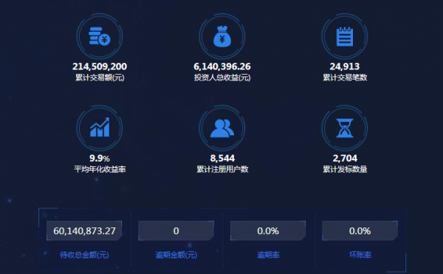This screenshot has height=274, width=443.
Task: Click the 24,913 transaction count number
Action: pos(345,66)
